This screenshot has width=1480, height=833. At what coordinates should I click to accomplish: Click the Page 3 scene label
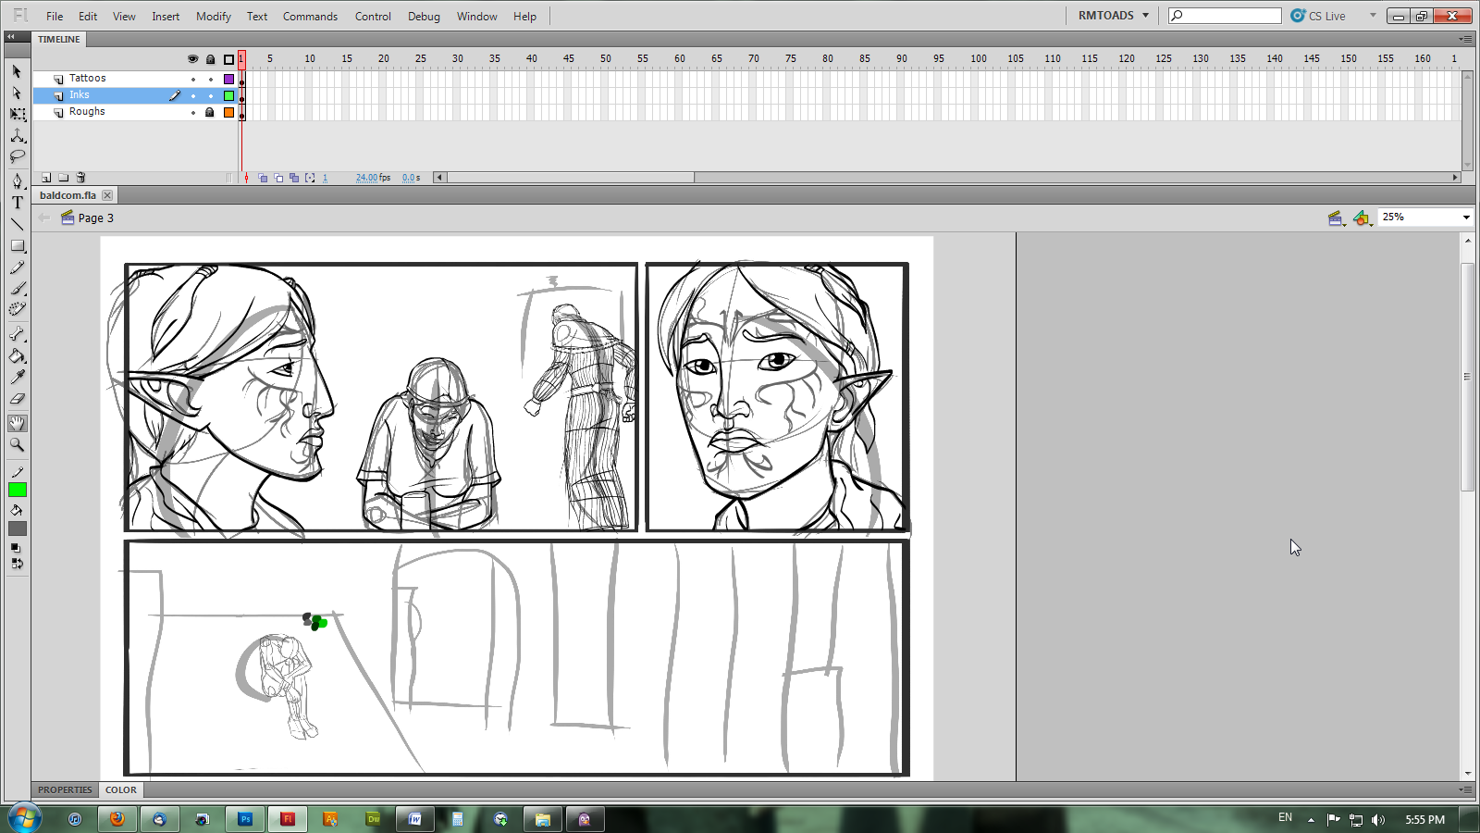(x=95, y=218)
